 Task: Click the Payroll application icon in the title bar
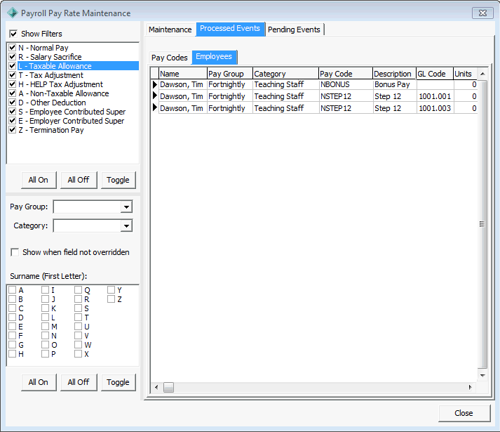click(x=13, y=13)
